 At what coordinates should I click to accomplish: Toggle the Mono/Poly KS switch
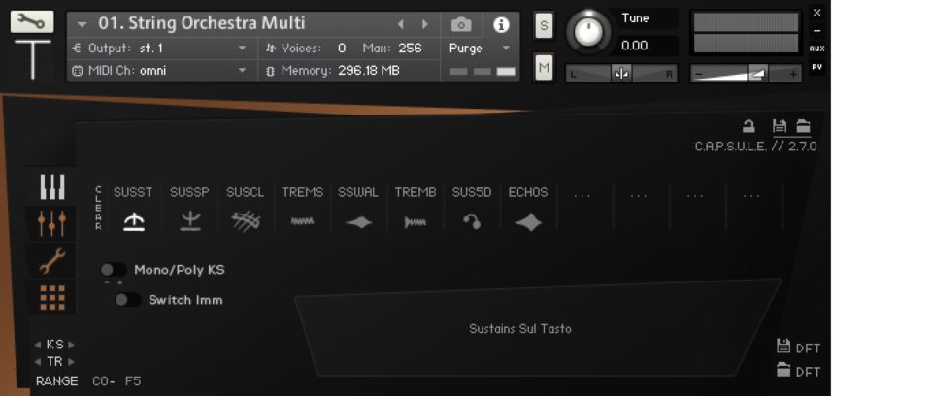(x=114, y=270)
